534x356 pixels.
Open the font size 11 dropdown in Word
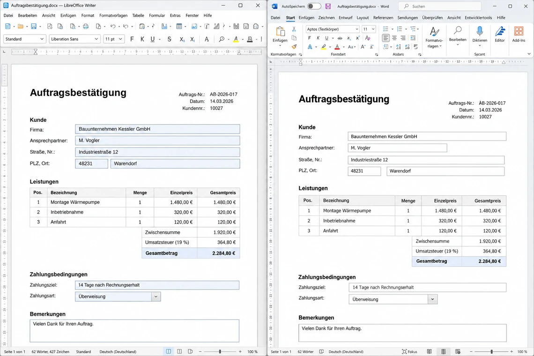point(373,30)
